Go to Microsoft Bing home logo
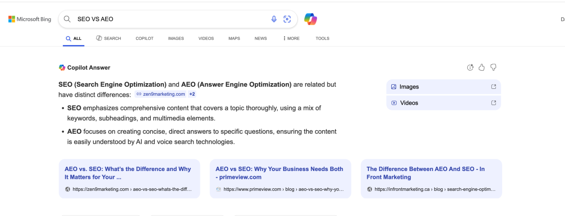This screenshot has width=565, height=216. pos(30,19)
